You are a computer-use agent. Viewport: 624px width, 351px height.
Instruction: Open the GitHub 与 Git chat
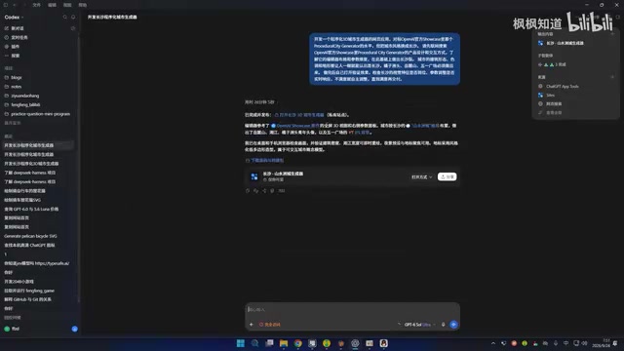click(x=27, y=299)
